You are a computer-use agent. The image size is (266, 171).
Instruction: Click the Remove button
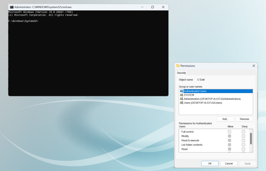coord(244,119)
